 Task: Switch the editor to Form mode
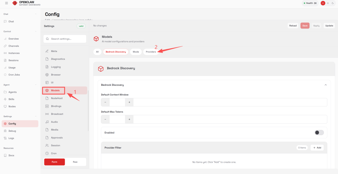54,162
